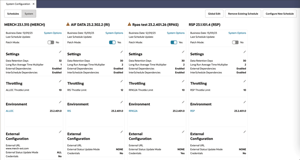Edit External Configuration for AIF DATA

point(121,132)
